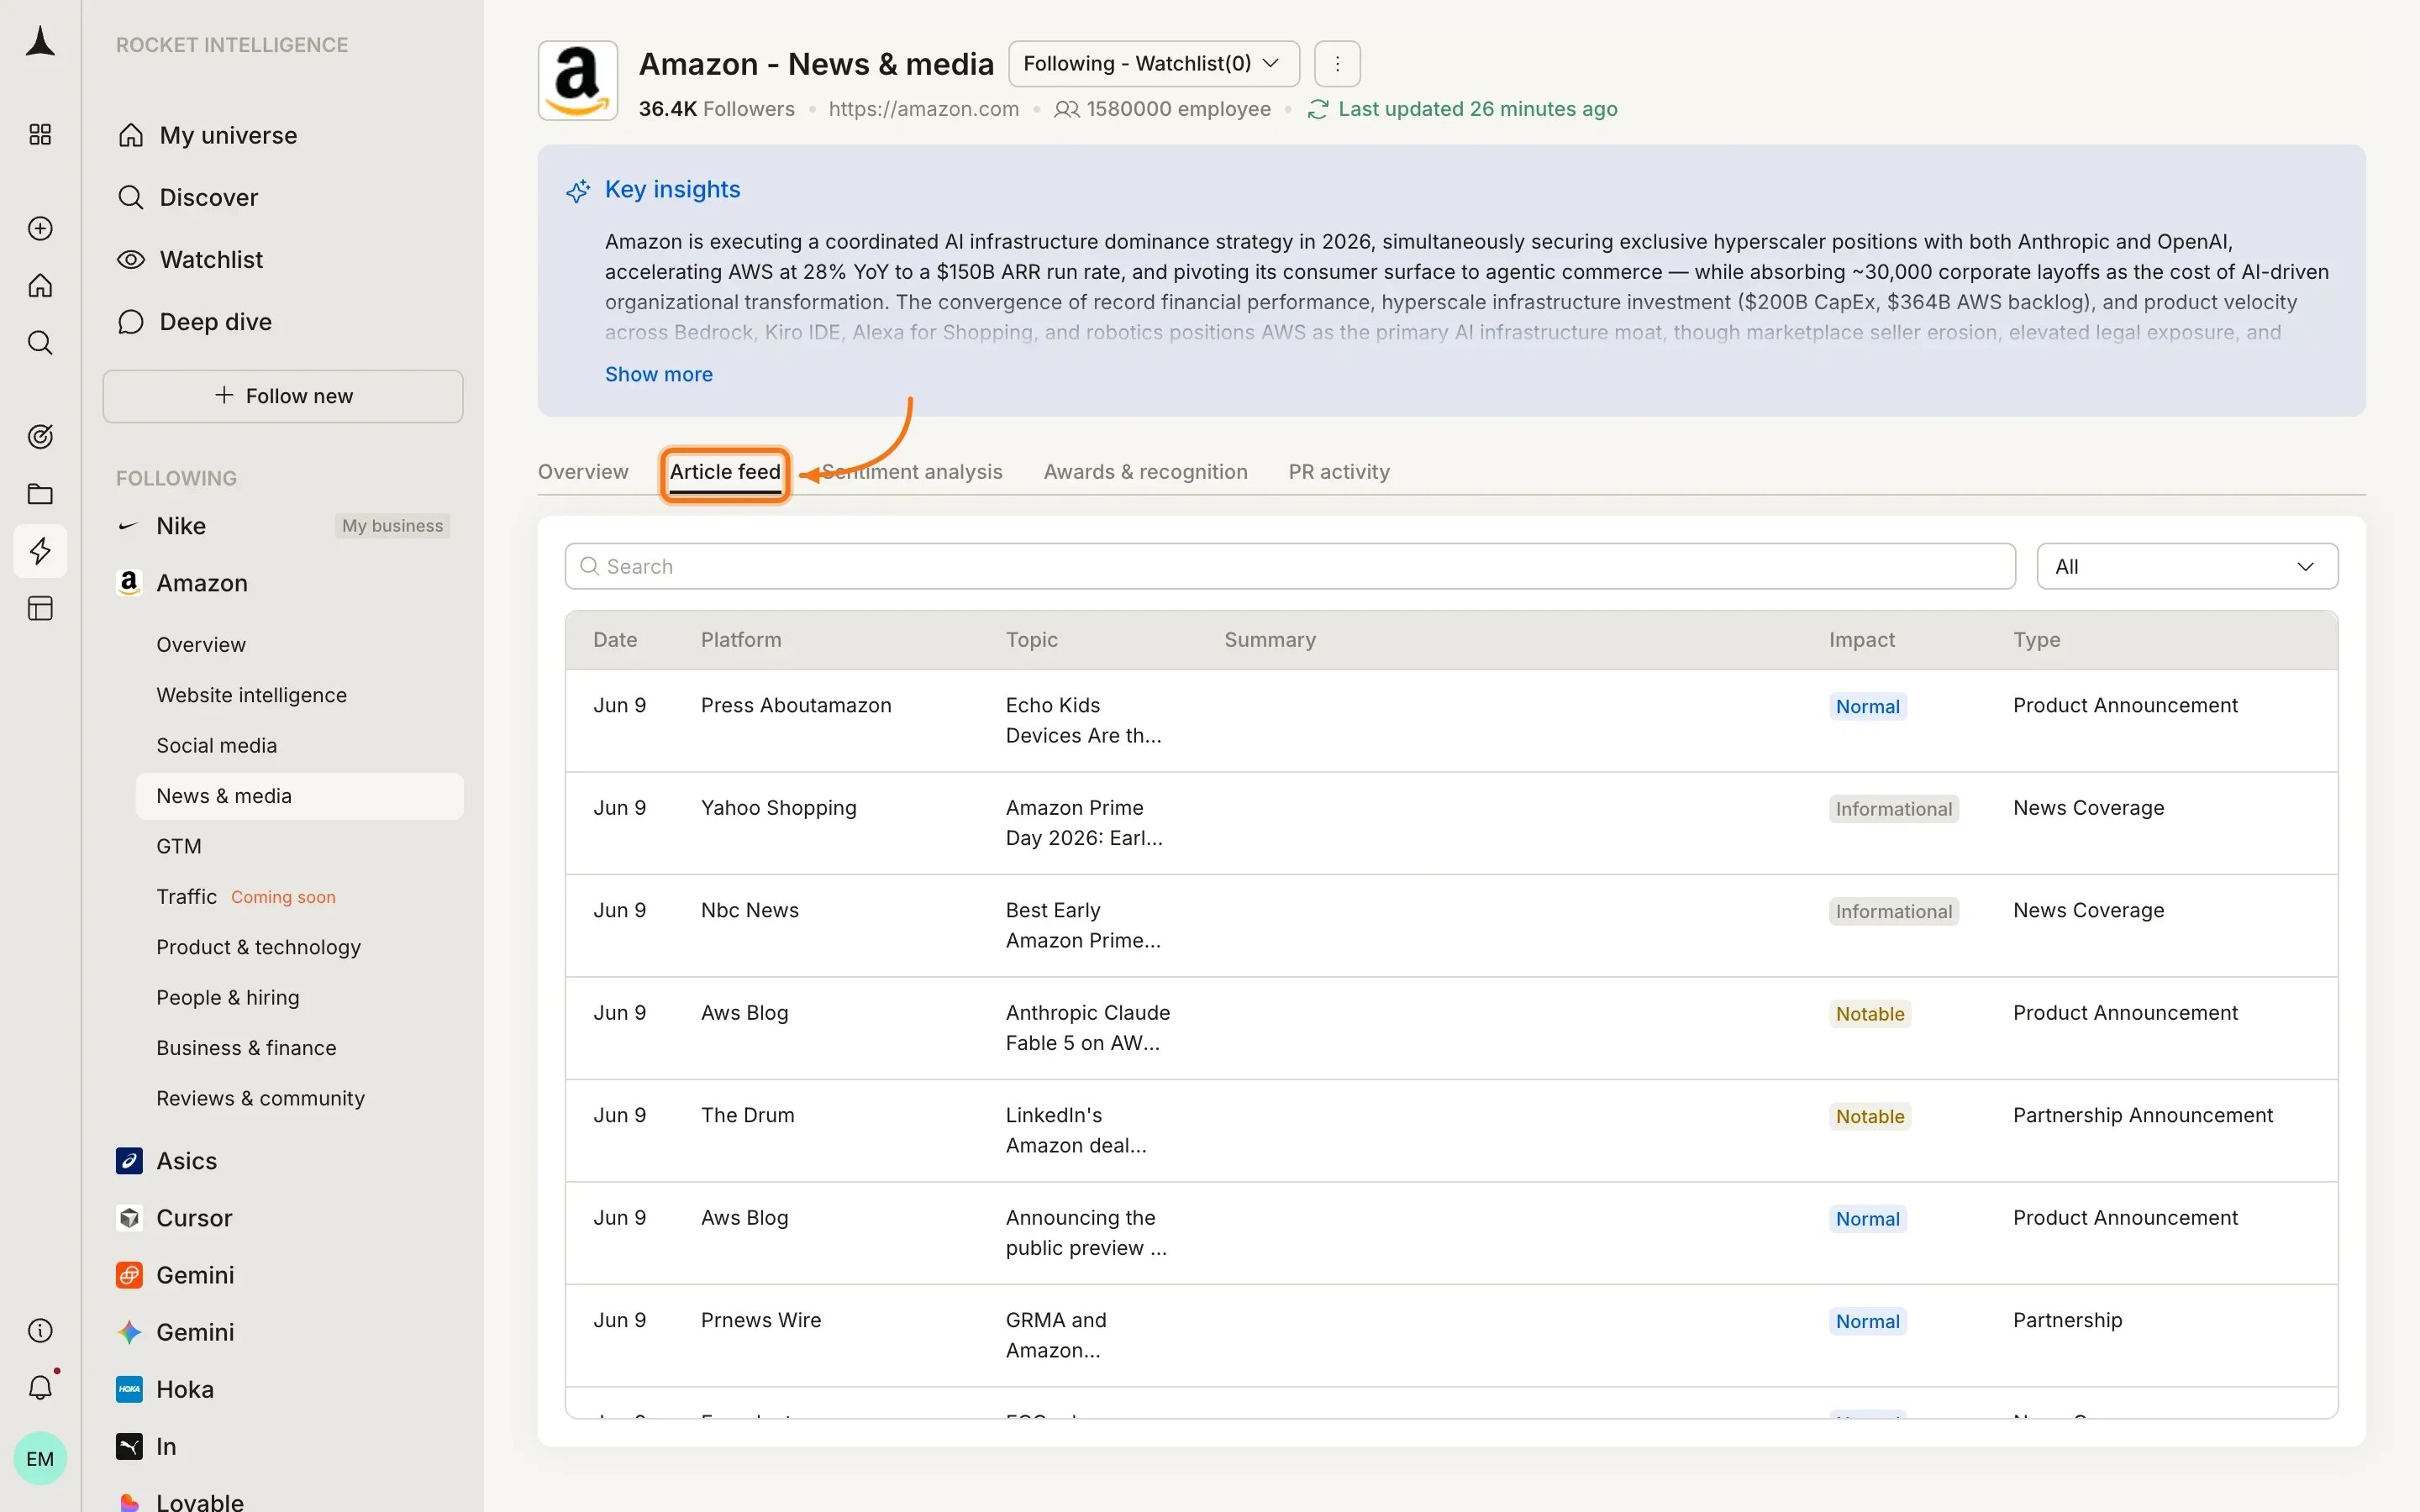Open the EM user avatar
2420x1512 pixels.
[40, 1458]
